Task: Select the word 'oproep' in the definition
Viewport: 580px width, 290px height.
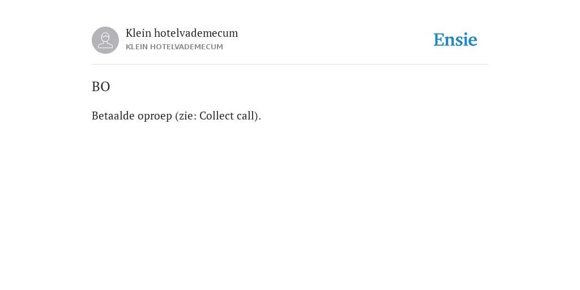Action: coord(155,117)
